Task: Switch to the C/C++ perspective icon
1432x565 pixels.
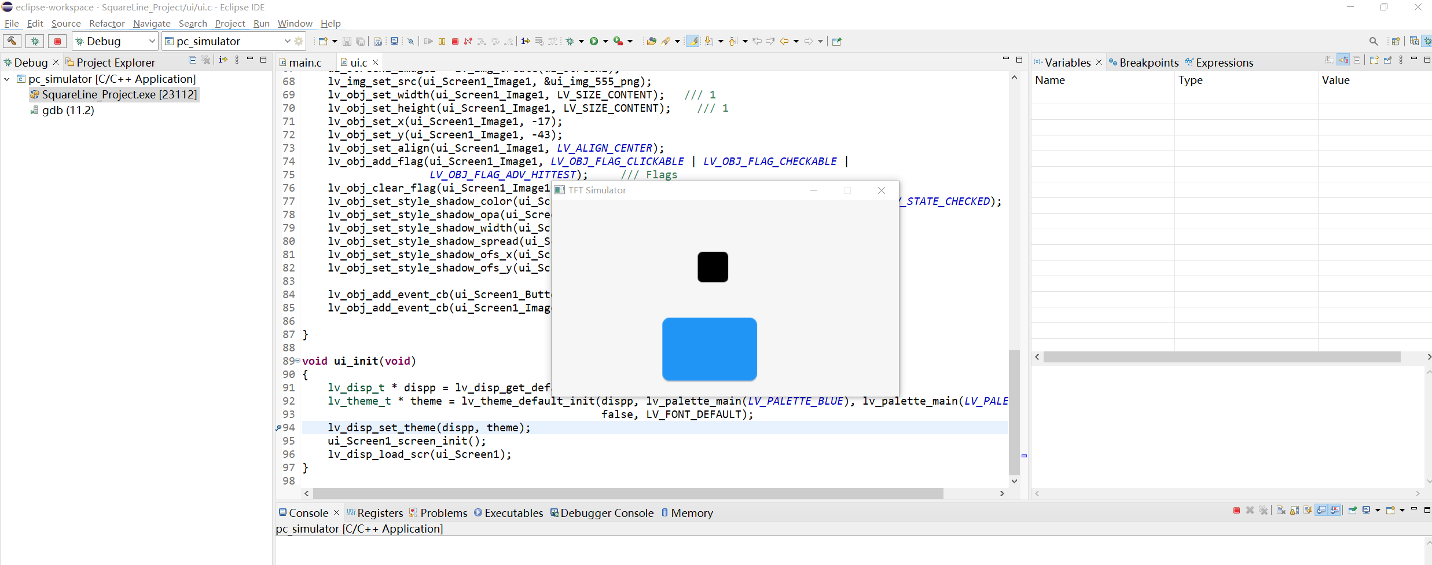Action: pyautogui.click(x=1414, y=41)
